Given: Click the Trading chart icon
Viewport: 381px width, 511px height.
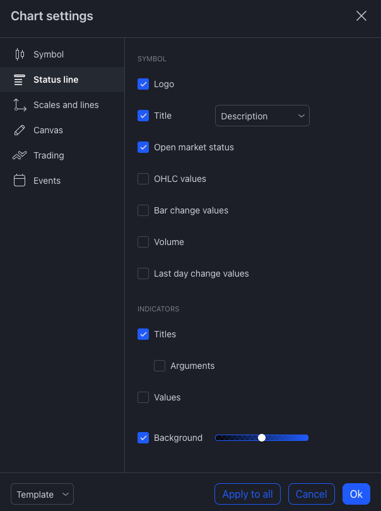Looking at the screenshot, I should pyautogui.click(x=20, y=155).
